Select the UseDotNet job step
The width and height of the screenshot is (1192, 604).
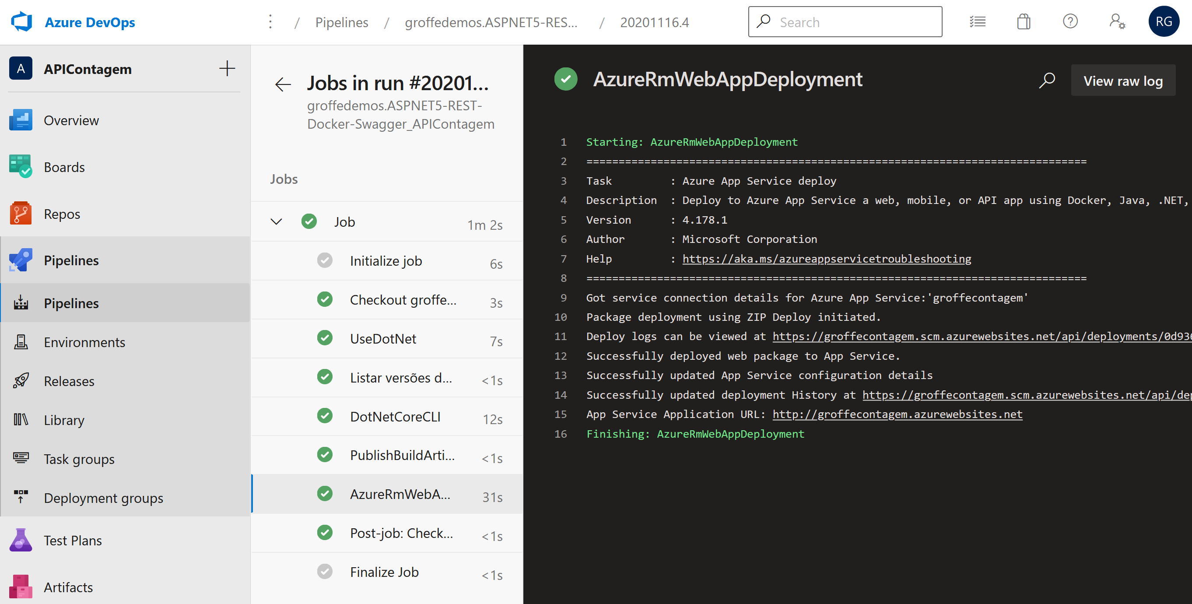tap(383, 339)
